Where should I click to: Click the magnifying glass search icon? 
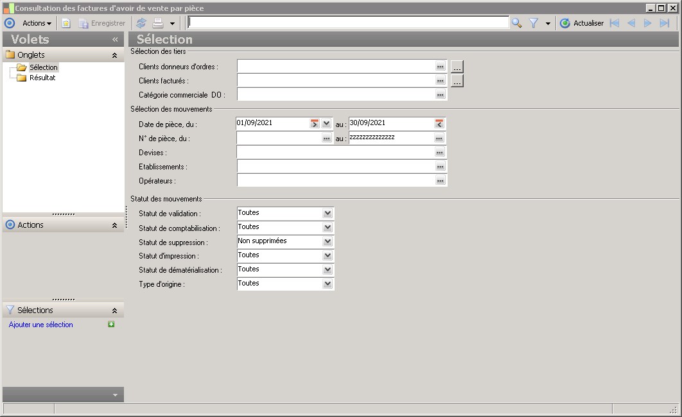[x=517, y=23]
